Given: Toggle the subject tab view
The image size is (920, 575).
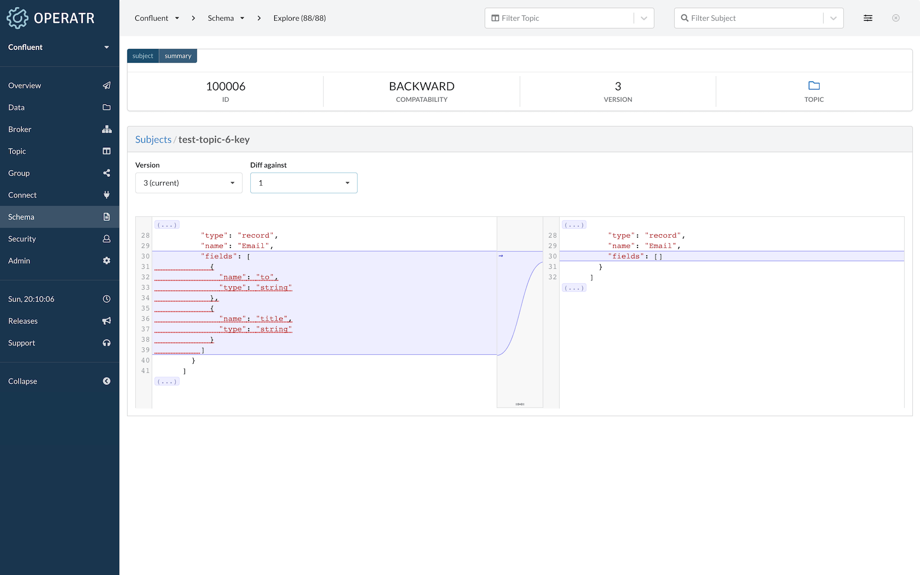Looking at the screenshot, I should 142,55.
